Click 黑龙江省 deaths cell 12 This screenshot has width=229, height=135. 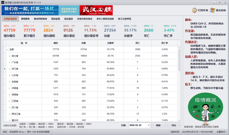tap(138, 114)
